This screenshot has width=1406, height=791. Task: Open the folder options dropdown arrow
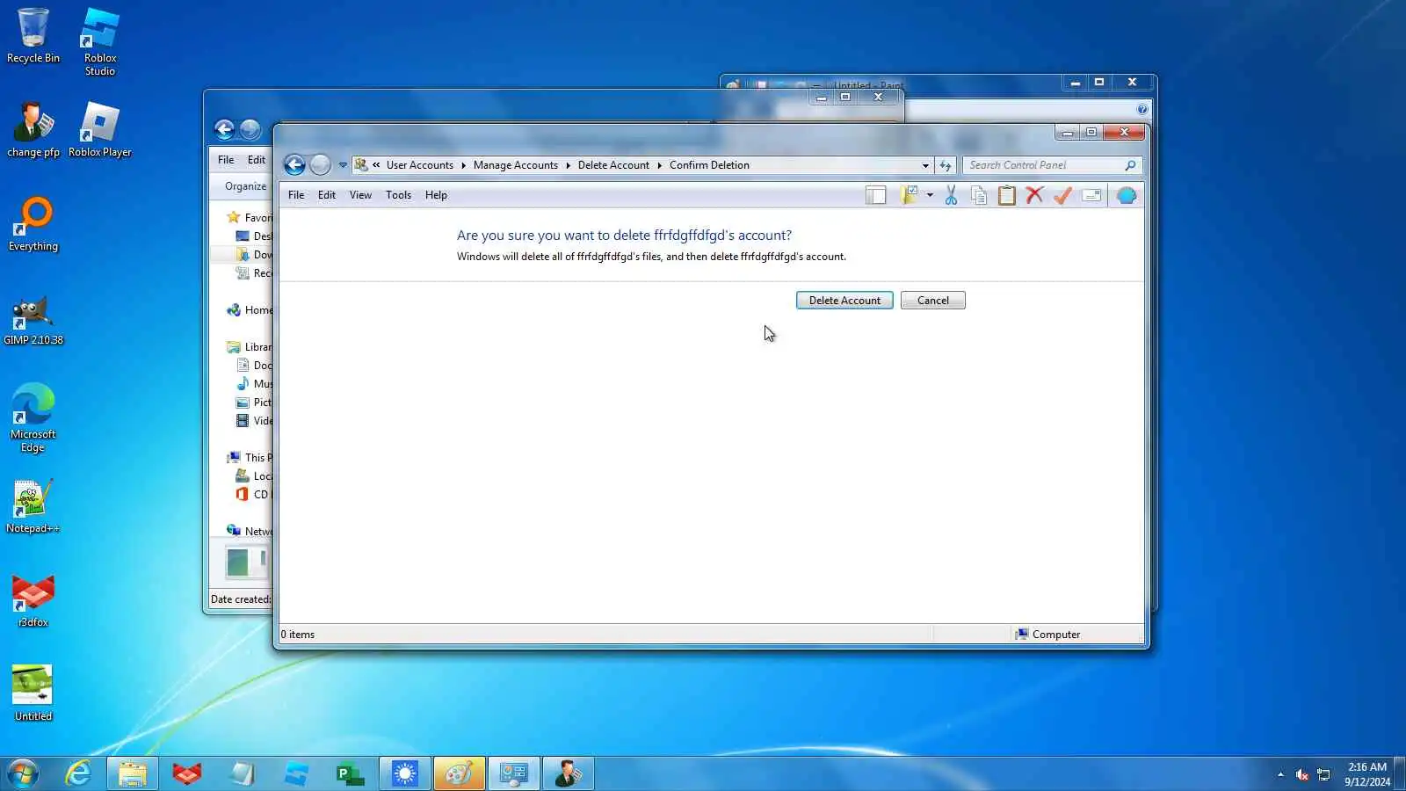(x=930, y=195)
